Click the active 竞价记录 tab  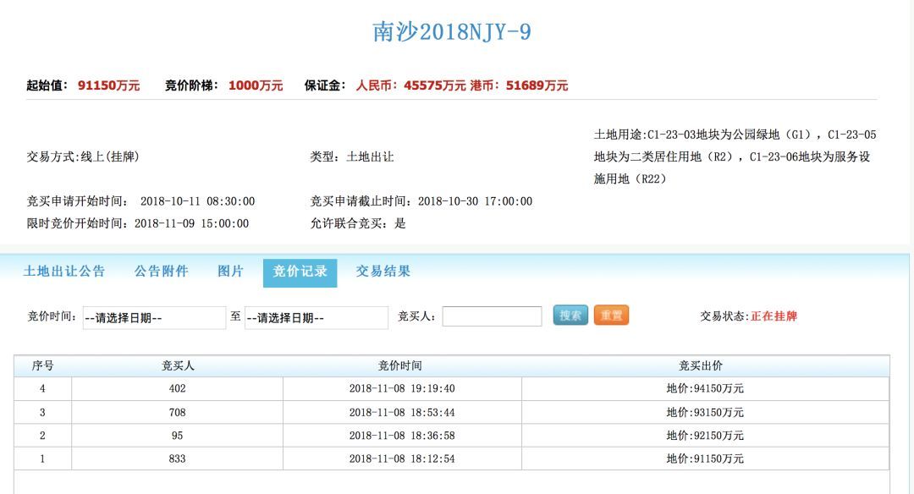tap(300, 272)
